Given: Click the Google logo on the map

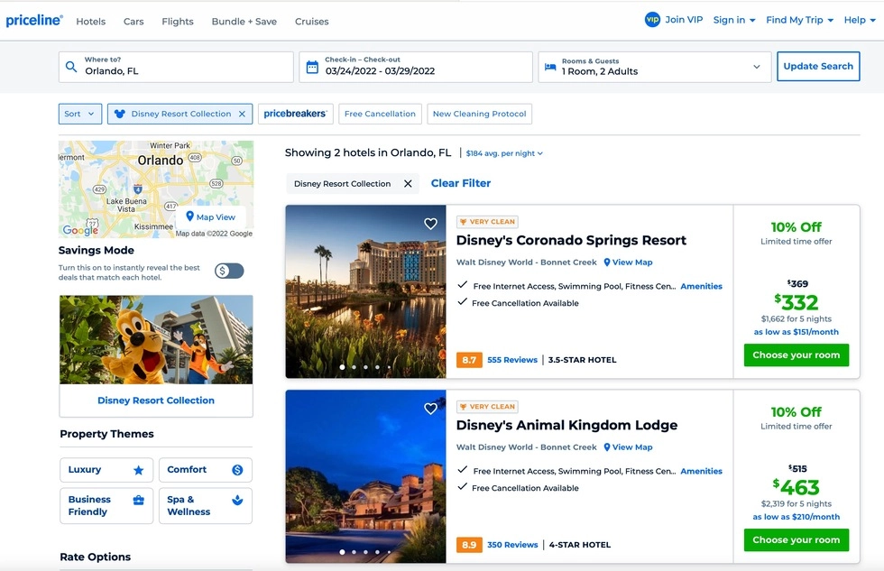Looking at the screenshot, I should [x=80, y=229].
